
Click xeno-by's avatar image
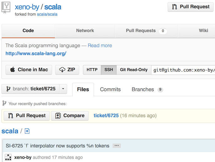point(8,157)
